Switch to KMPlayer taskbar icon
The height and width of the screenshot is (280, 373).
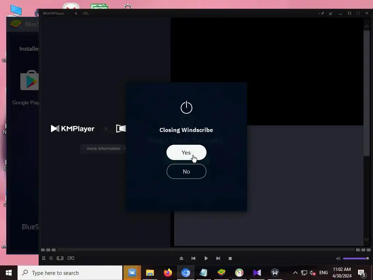(x=257, y=273)
